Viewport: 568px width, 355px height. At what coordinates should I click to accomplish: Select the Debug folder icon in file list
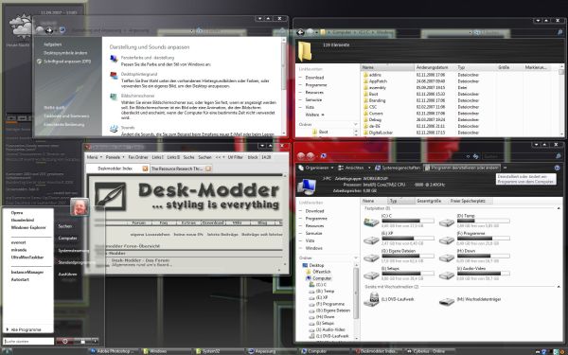click(365, 119)
